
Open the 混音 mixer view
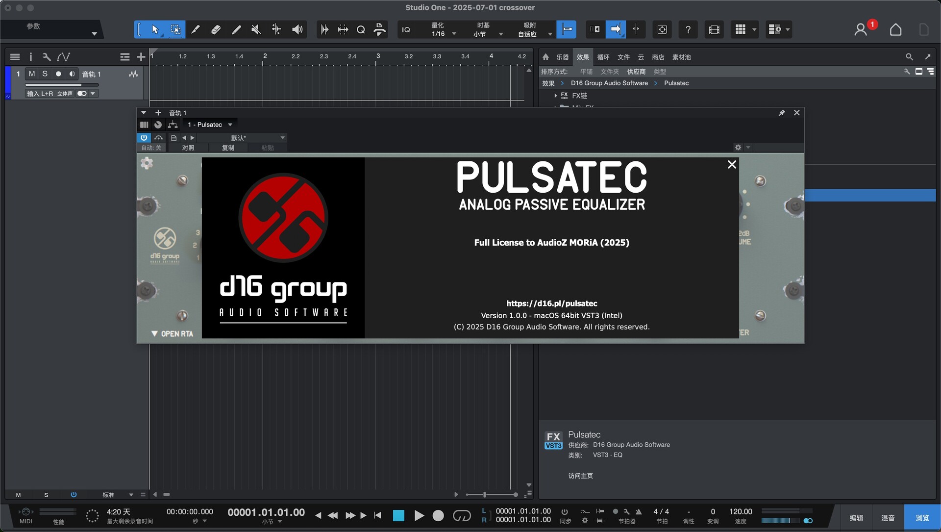point(888,518)
